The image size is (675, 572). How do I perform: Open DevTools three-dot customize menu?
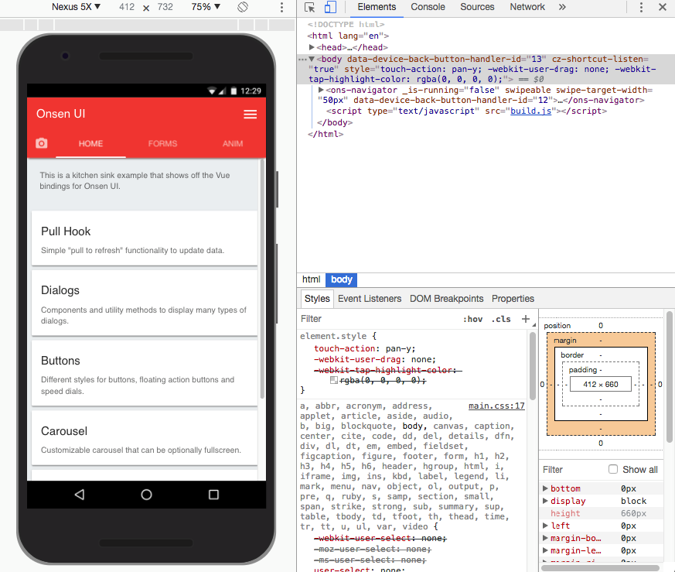[x=641, y=7]
